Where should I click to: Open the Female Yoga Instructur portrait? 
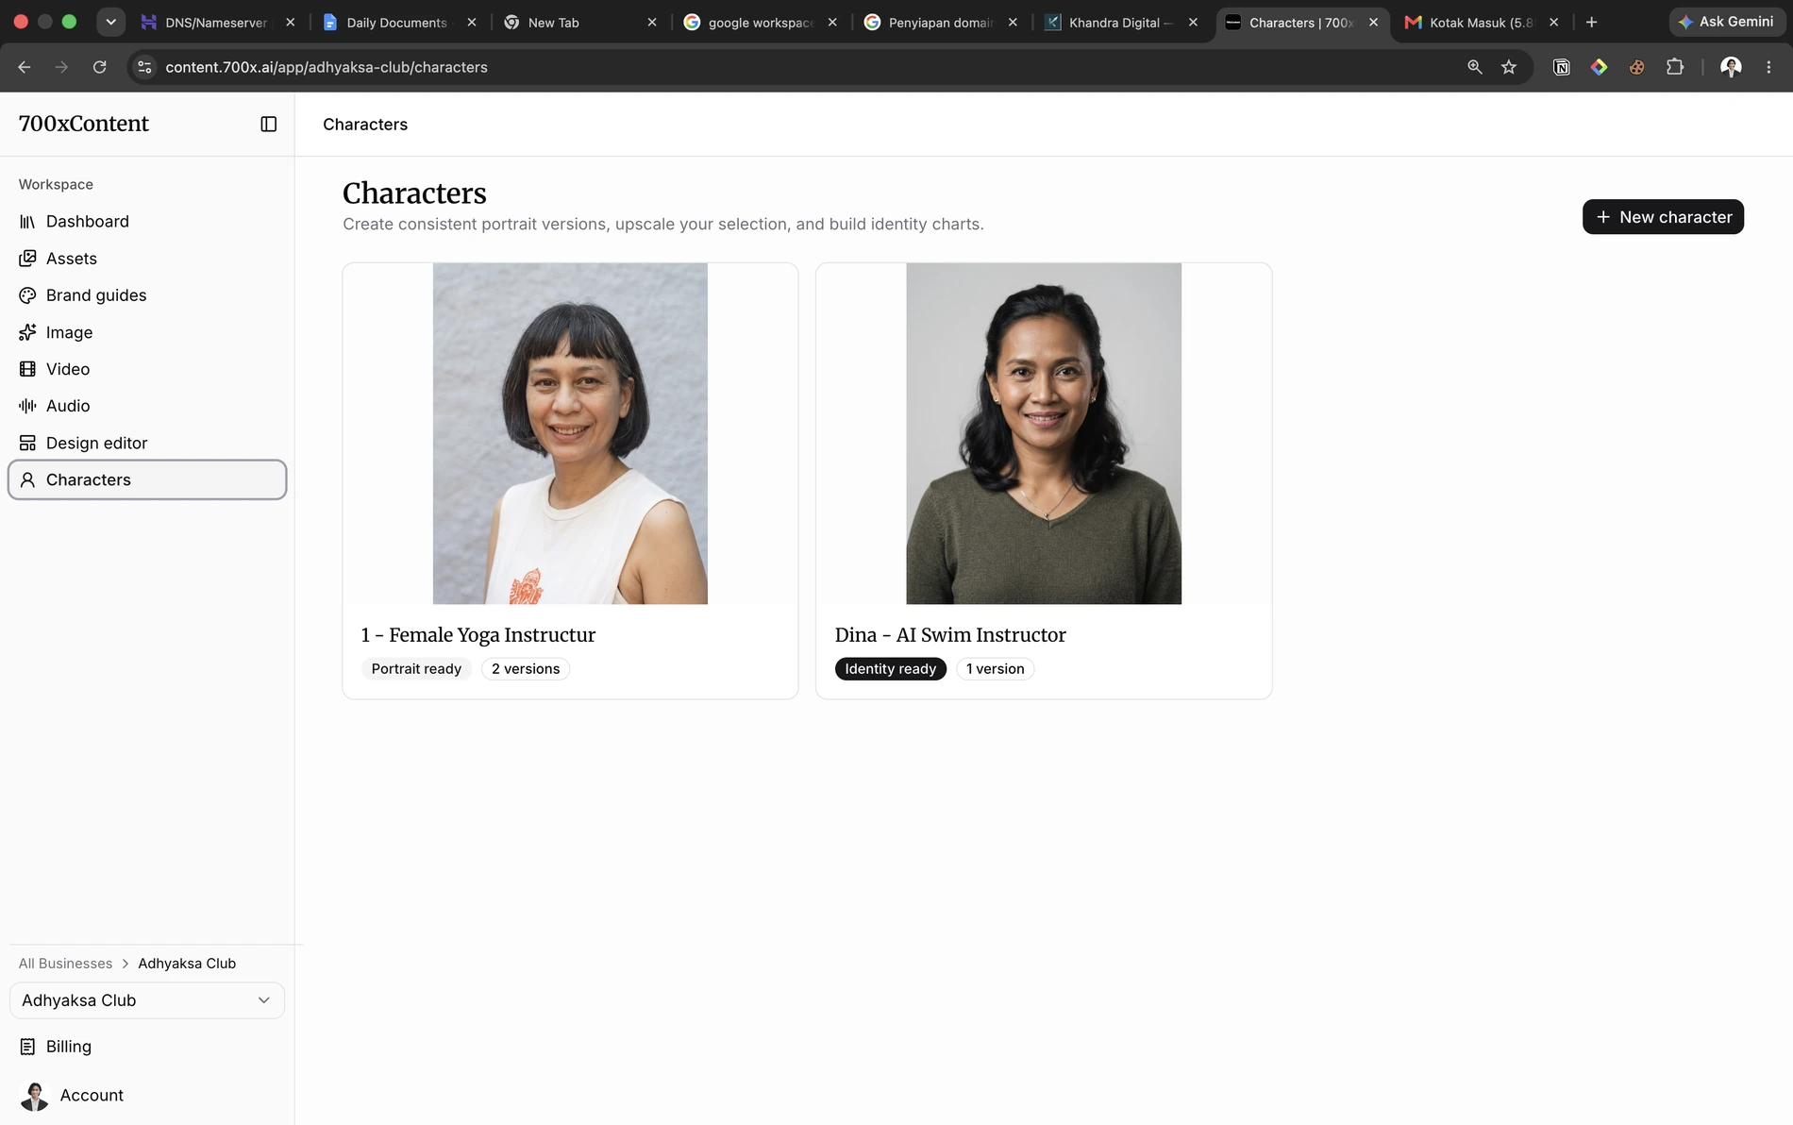point(570,433)
